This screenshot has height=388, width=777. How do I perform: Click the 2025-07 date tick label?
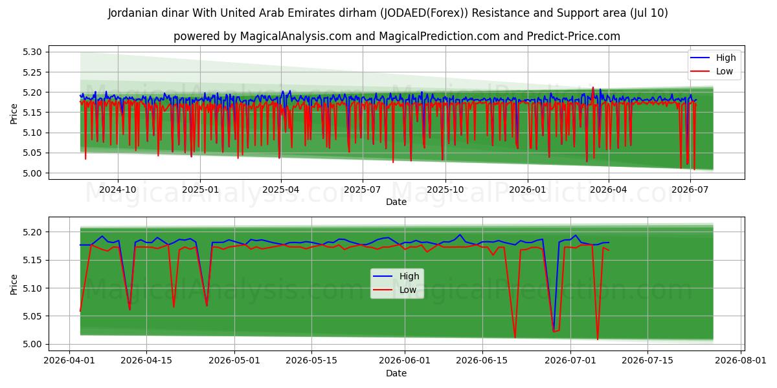click(362, 189)
